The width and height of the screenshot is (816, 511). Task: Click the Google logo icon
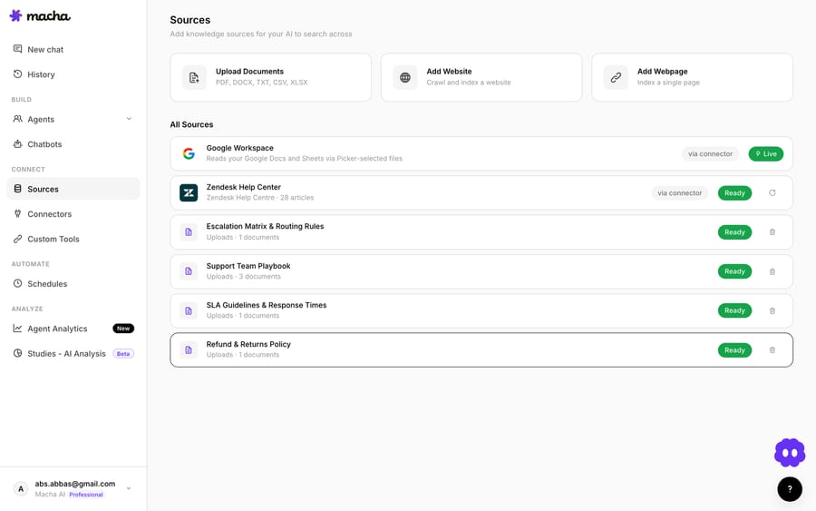point(189,153)
